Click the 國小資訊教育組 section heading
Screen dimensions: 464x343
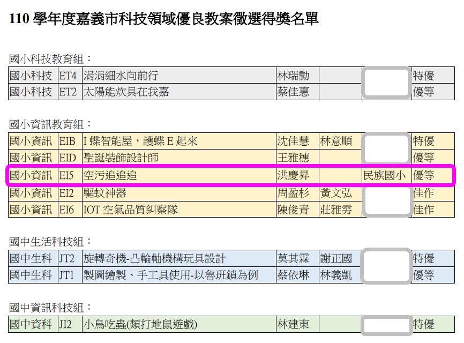pyautogui.click(x=50, y=124)
